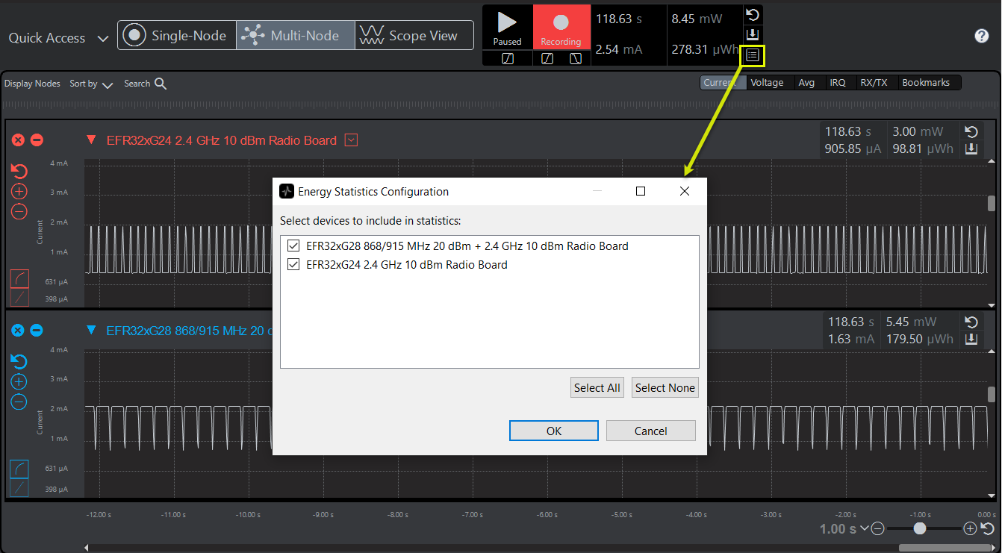Zoom in on the EFR32xG28 blue graph
The width and height of the screenshot is (1002, 553).
coord(19,381)
